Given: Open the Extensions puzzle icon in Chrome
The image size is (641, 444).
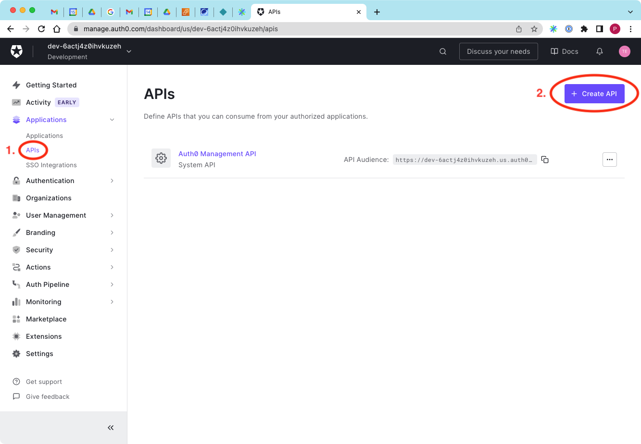Looking at the screenshot, I should pyautogui.click(x=584, y=29).
